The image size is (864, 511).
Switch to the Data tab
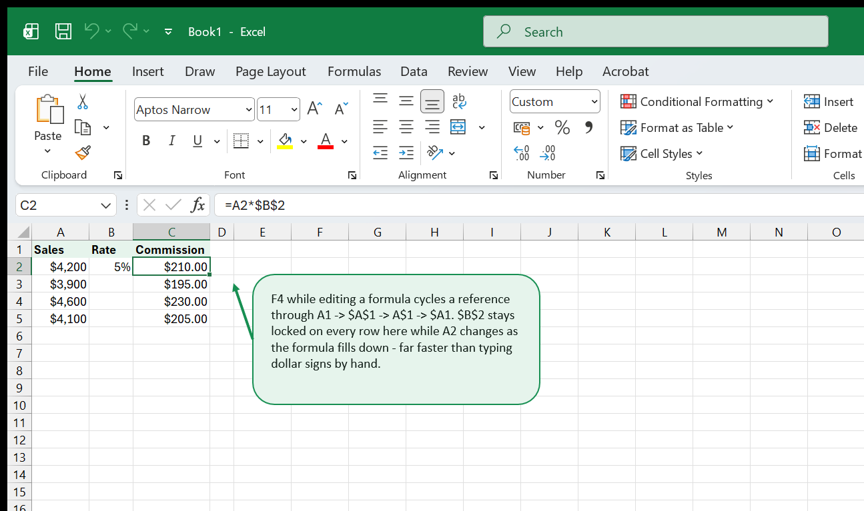pyautogui.click(x=414, y=71)
